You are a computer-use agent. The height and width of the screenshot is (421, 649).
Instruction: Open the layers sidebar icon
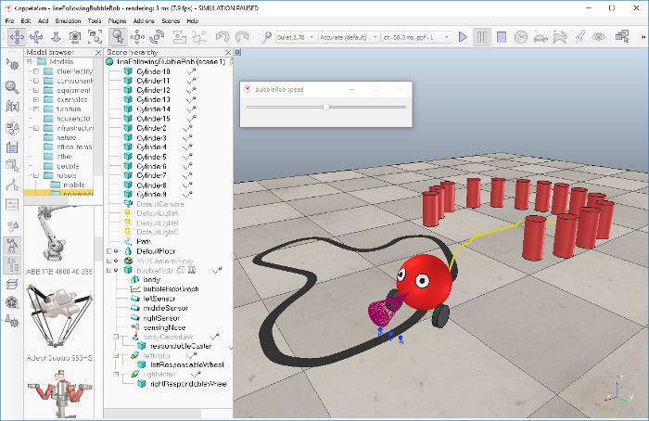(12, 285)
